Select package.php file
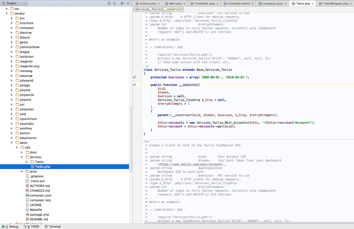The image size is (354, 229). [x=39, y=215]
